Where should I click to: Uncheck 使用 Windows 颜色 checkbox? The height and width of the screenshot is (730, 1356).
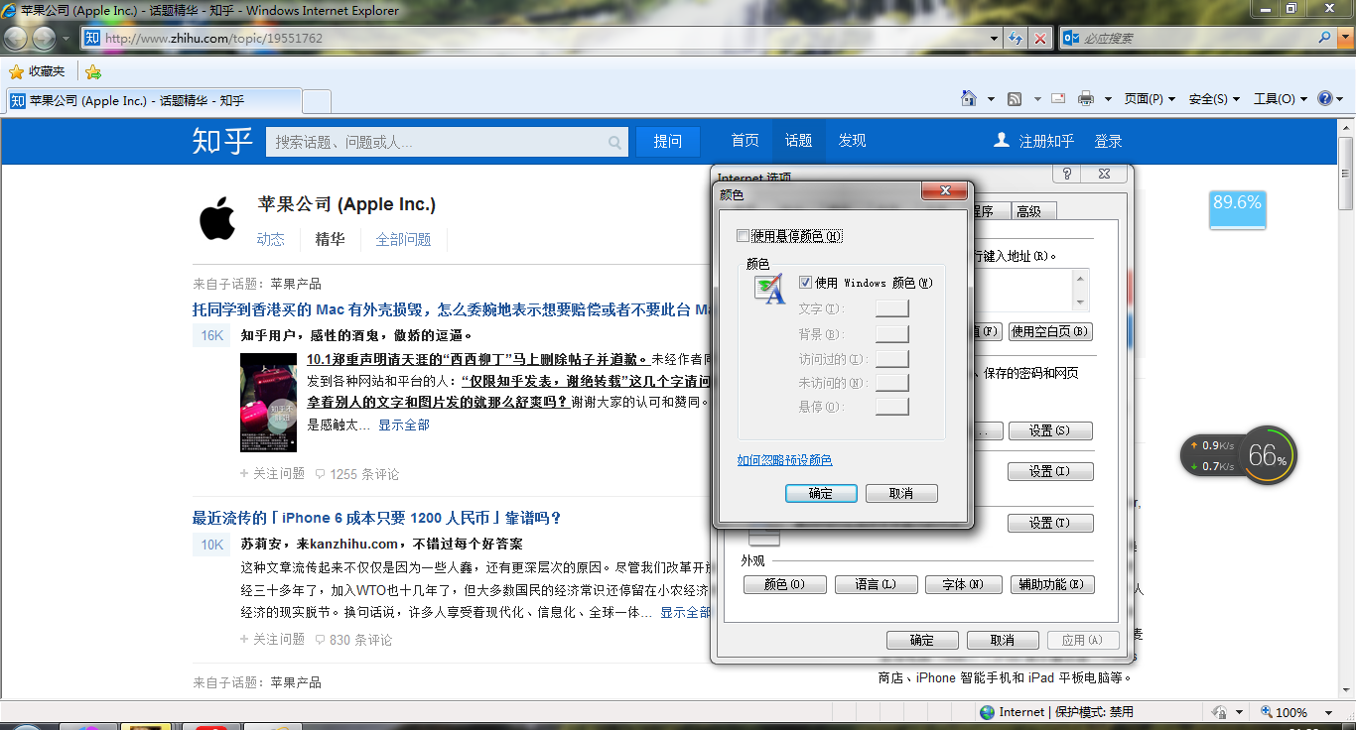(x=805, y=283)
